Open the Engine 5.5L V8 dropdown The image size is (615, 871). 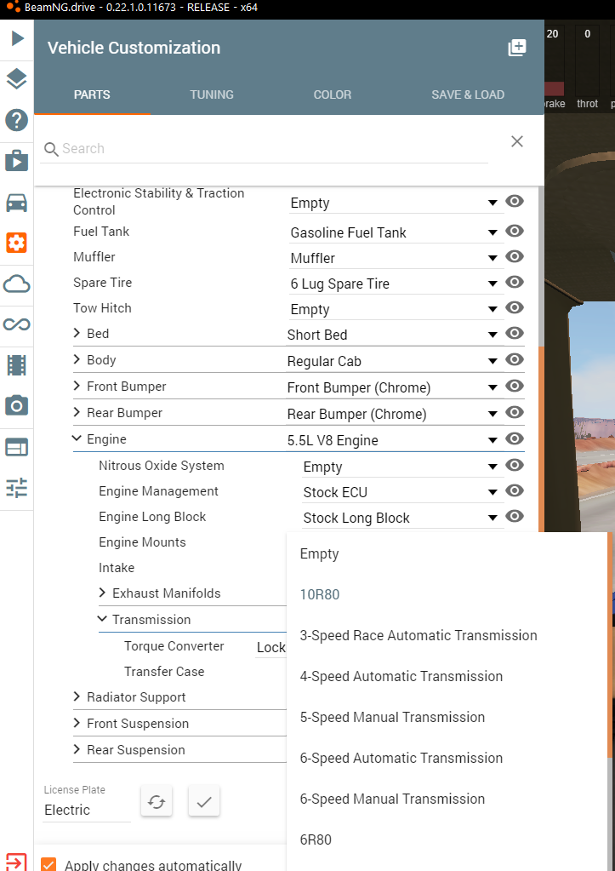tap(395, 440)
